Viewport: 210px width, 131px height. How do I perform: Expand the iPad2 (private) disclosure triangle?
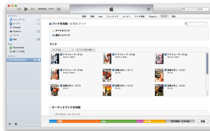pyautogui.click(x=8, y=60)
